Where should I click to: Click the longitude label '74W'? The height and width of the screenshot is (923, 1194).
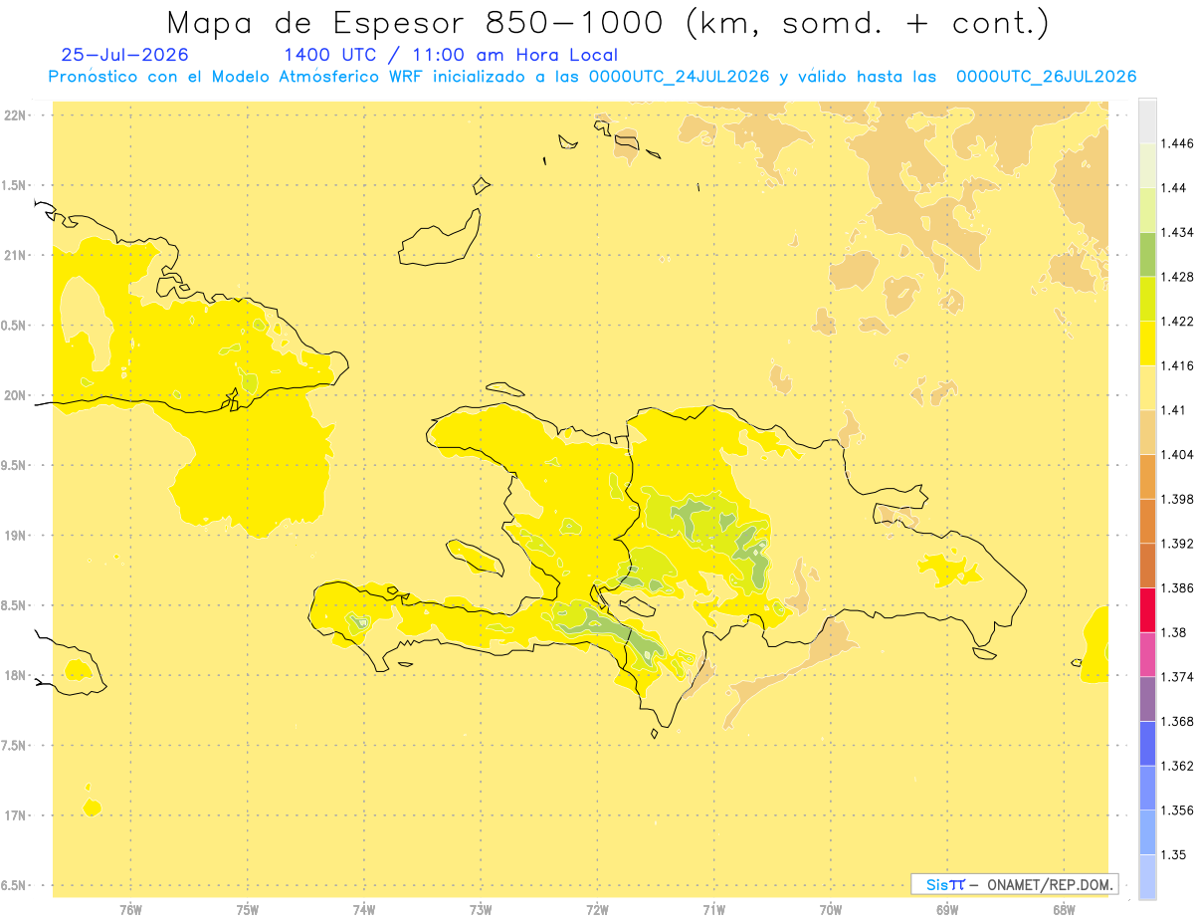364,910
